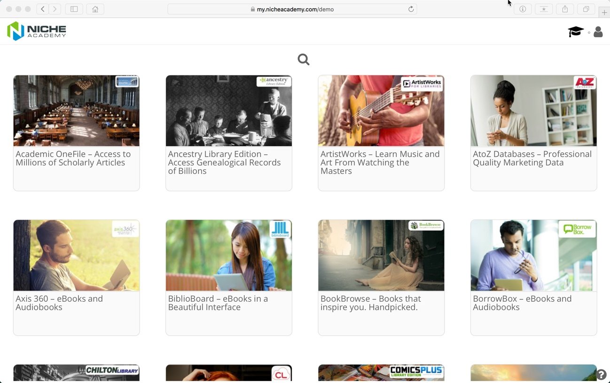Click the my.nicheacademy.com/demo address bar
This screenshot has width=610, height=383.
click(x=292, y=9)
